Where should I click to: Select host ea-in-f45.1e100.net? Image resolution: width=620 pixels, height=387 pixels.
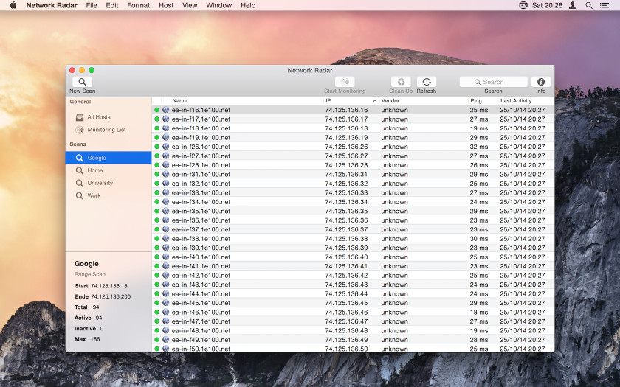point(353,303)
